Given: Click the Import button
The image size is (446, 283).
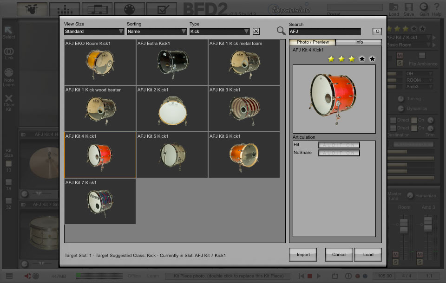Looking at the screenshot, I should point(303,255).
